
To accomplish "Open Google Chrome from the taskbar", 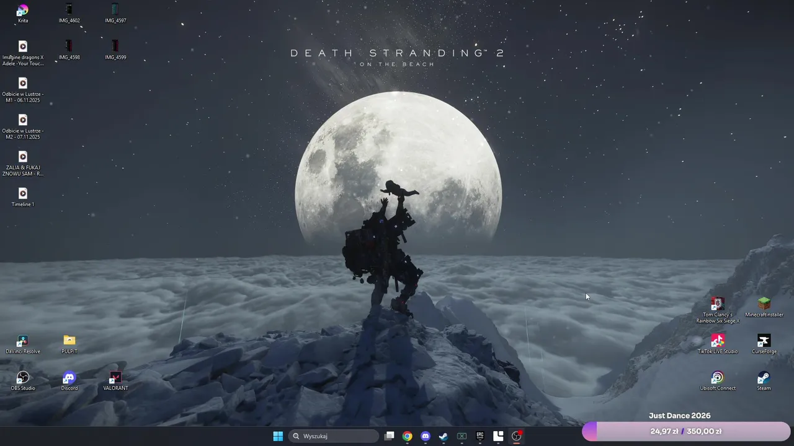I will tap(407, 436).
